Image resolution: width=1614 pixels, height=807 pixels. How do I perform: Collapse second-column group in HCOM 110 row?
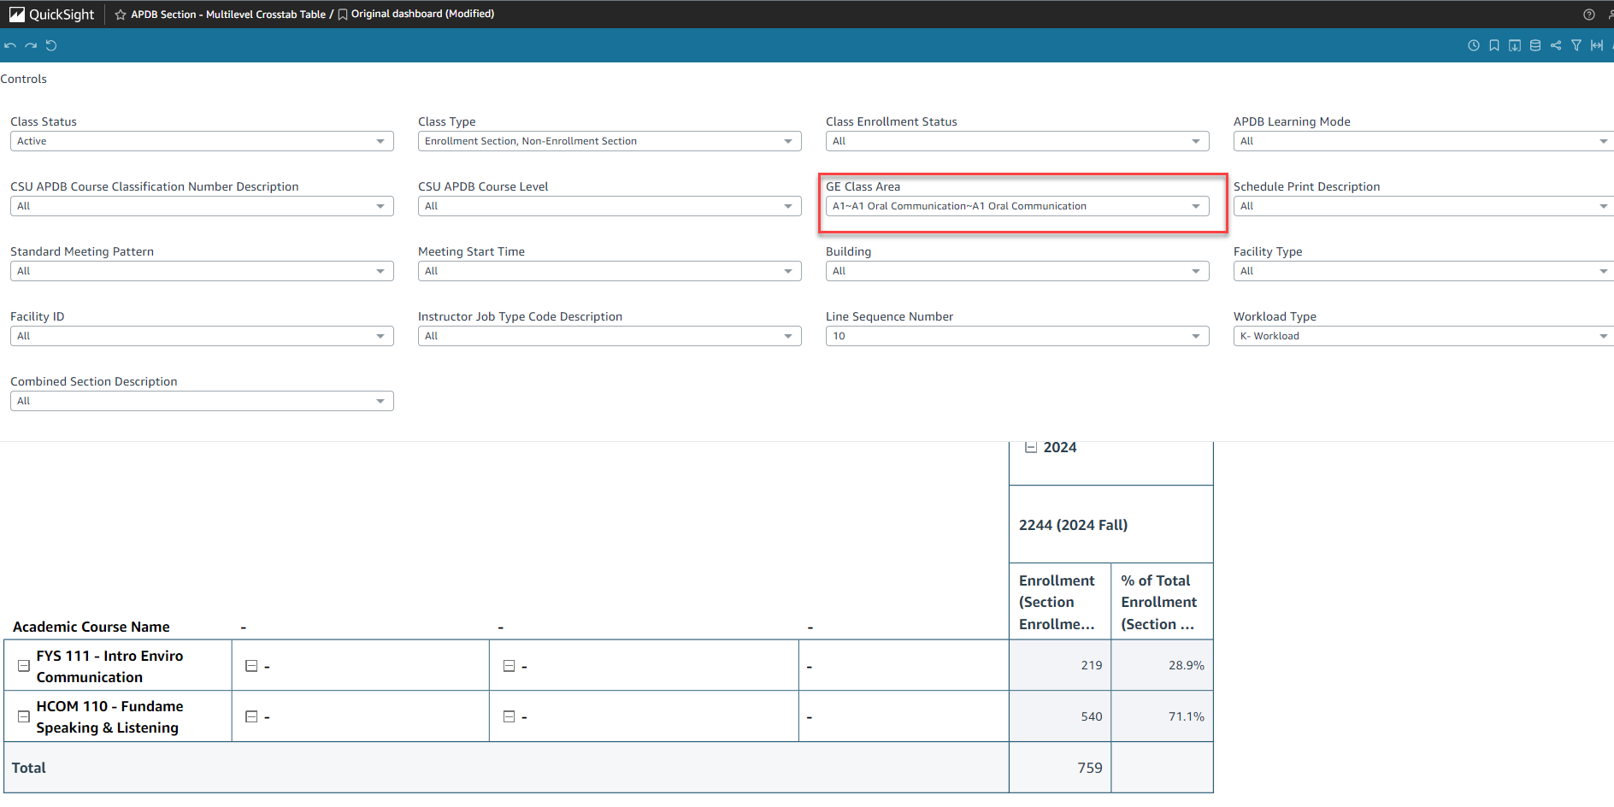[x=251, y=716]
